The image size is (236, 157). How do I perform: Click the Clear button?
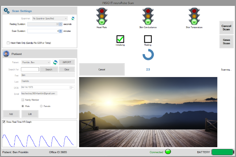point(67,69)
